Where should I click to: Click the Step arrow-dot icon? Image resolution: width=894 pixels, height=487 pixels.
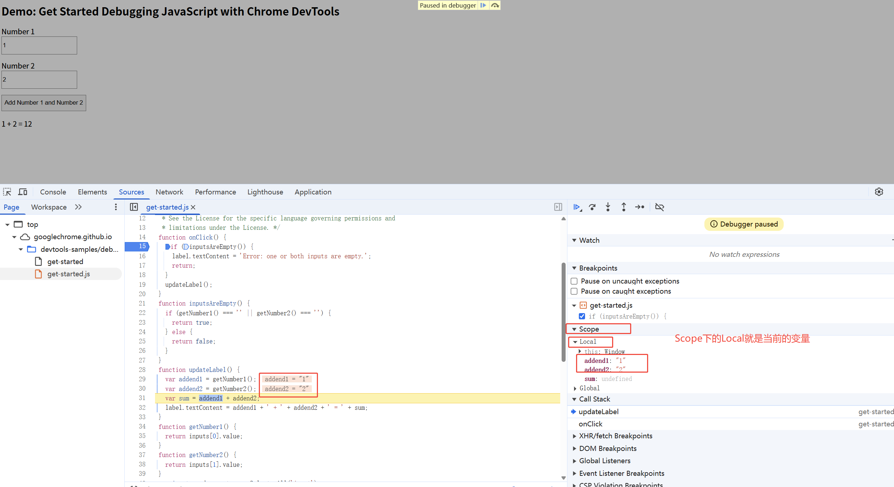point(639,207)
